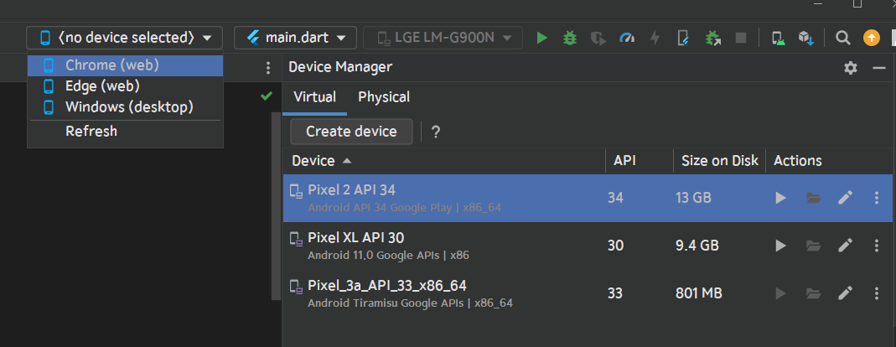The height and width of the screenshot is (347, 896).
Task: Click the 9.4 GB size cell
Action: point(697,246)
